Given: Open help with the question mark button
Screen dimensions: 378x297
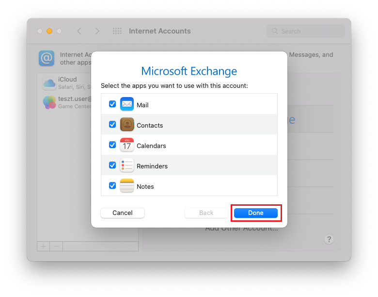Looking at the screenshot, I should [329, 239].
